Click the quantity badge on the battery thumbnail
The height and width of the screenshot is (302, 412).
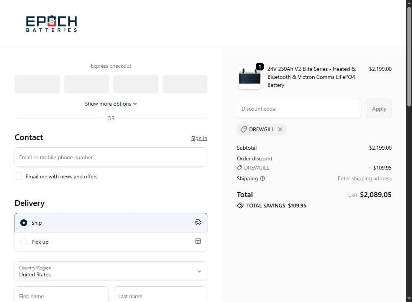tap(259, 67)
